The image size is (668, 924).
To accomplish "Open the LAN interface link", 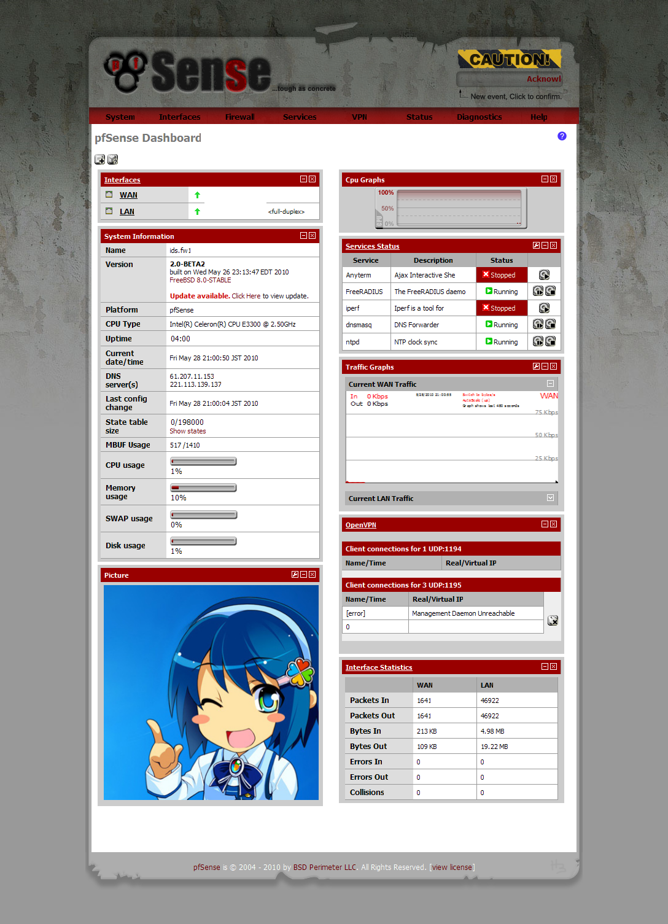I will pos(127,212).
